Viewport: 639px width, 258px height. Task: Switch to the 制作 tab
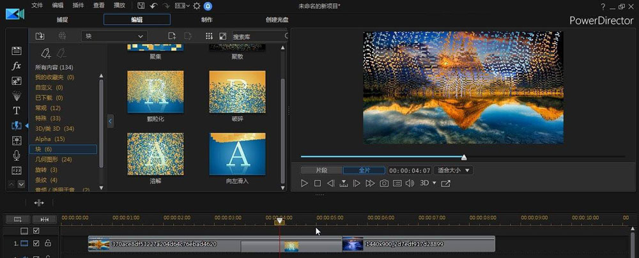tap(207, 20)
